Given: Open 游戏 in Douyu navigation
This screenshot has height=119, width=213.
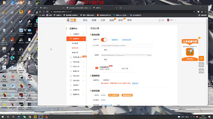Looking at the screenshot, I should pos(121,20).
